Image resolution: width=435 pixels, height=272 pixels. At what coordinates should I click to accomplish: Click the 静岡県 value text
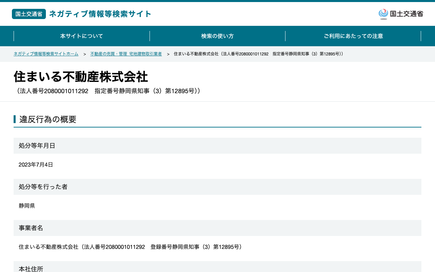[27, 206]
